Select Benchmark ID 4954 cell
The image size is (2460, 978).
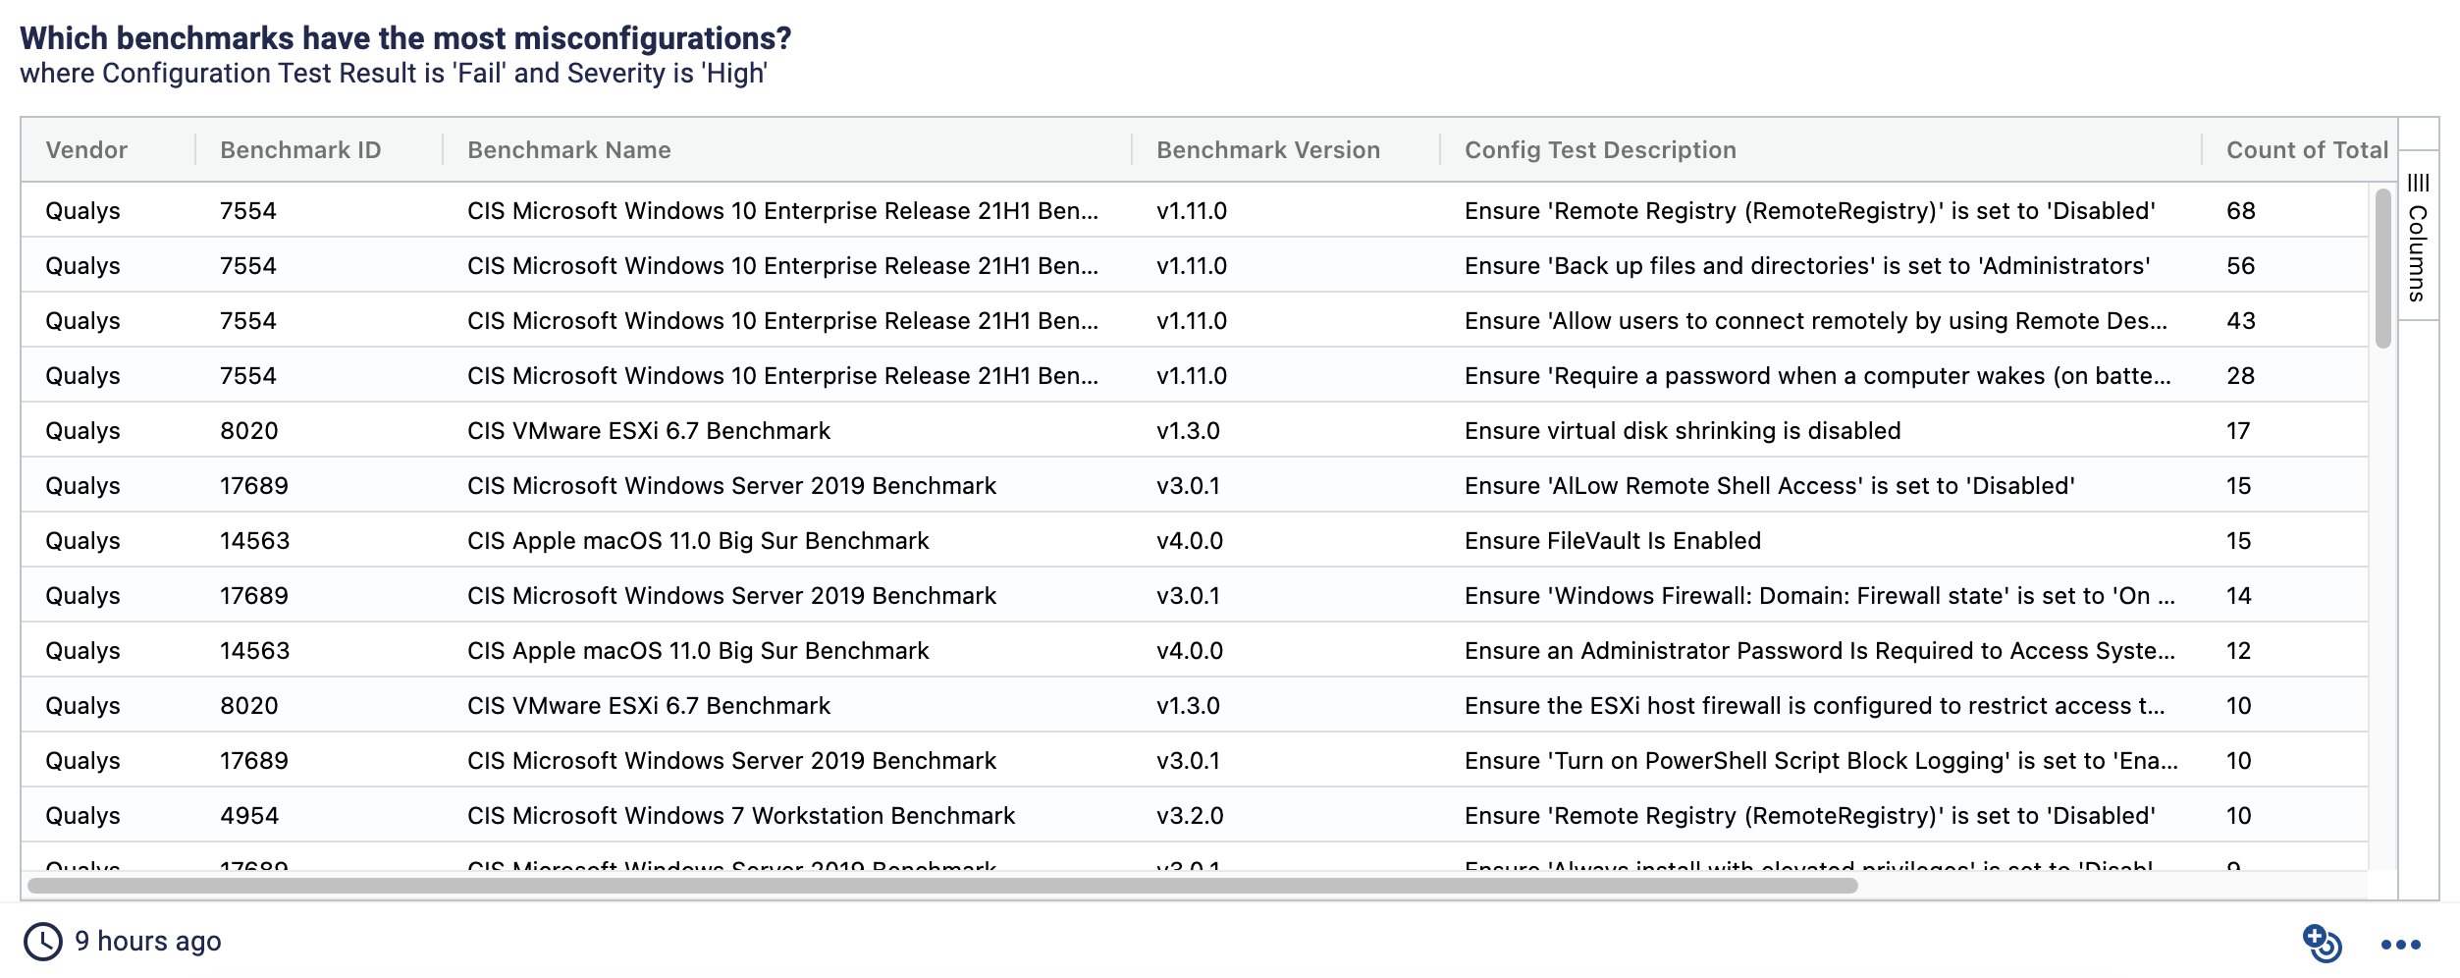(x=249, y=816)
